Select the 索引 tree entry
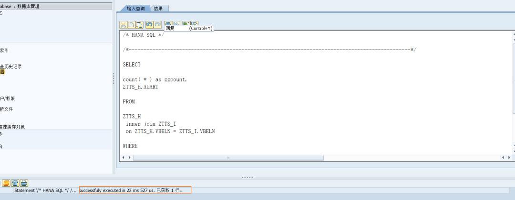The height and width of the screenshot is (200, 515). (4, 50)
